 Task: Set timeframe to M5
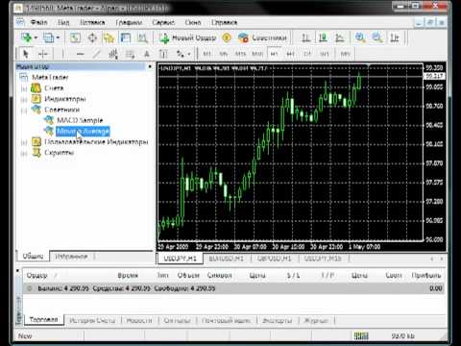tap(224, 54)
